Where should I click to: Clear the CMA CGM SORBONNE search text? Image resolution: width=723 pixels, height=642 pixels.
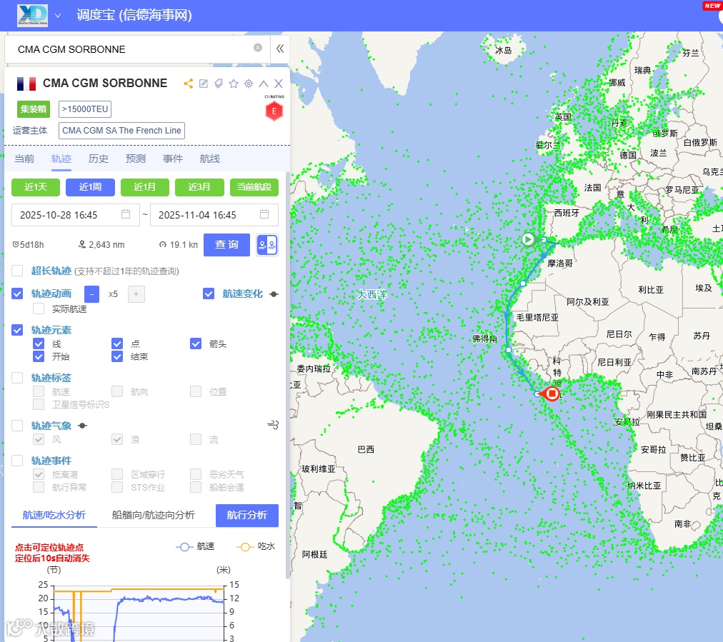click(258, 47)
